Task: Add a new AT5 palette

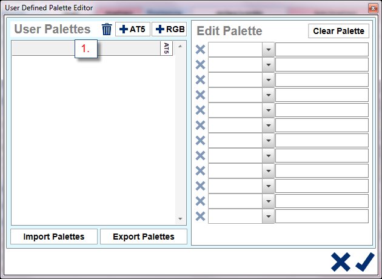Action: (133, 30)
